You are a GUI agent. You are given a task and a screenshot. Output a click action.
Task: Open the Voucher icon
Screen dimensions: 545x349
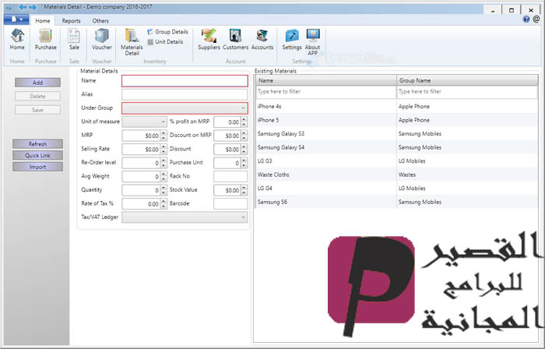(102, 39)
